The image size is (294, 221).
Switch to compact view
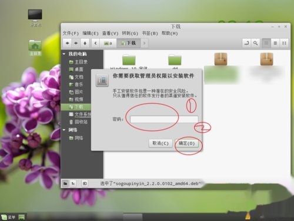tap(284, 43)
